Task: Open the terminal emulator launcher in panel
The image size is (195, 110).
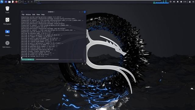Action: 19,2
